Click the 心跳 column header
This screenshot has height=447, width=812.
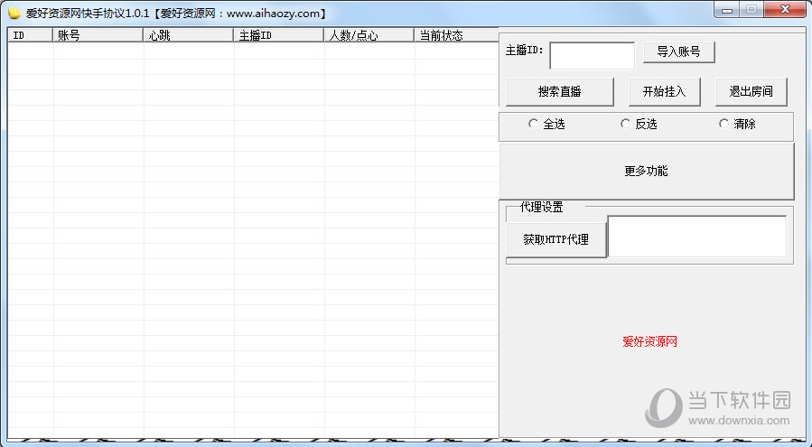[189, 35]
